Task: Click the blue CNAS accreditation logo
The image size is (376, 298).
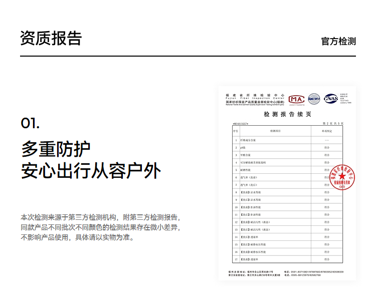Action: click(331, 99)
